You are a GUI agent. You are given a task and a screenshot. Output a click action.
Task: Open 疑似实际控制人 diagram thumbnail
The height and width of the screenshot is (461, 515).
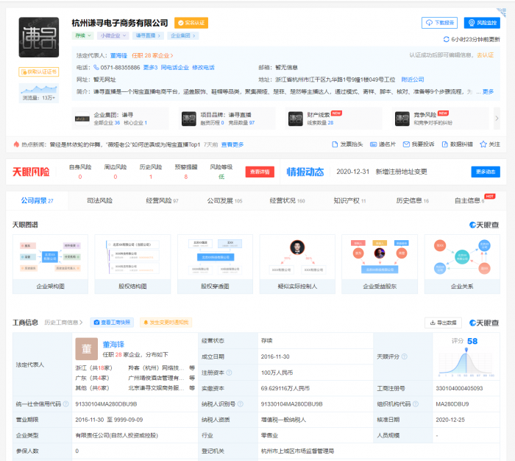(297, 264)
